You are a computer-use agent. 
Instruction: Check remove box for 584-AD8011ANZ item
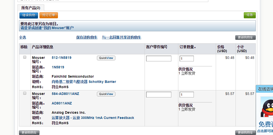point(25,93)
